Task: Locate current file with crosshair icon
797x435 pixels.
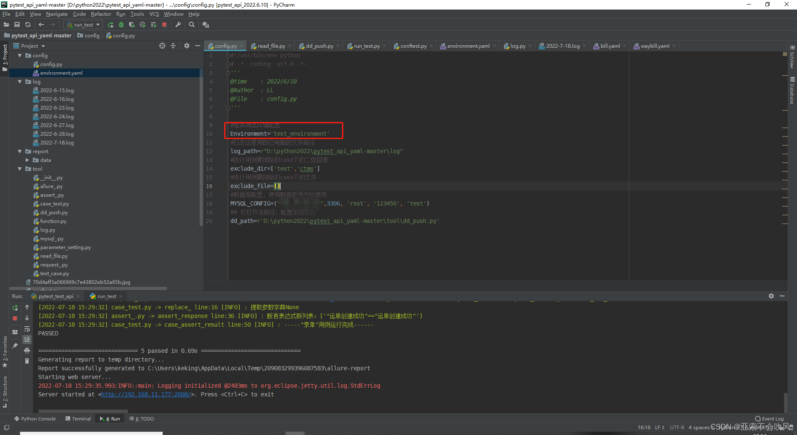Action: [x=162, y=46]
